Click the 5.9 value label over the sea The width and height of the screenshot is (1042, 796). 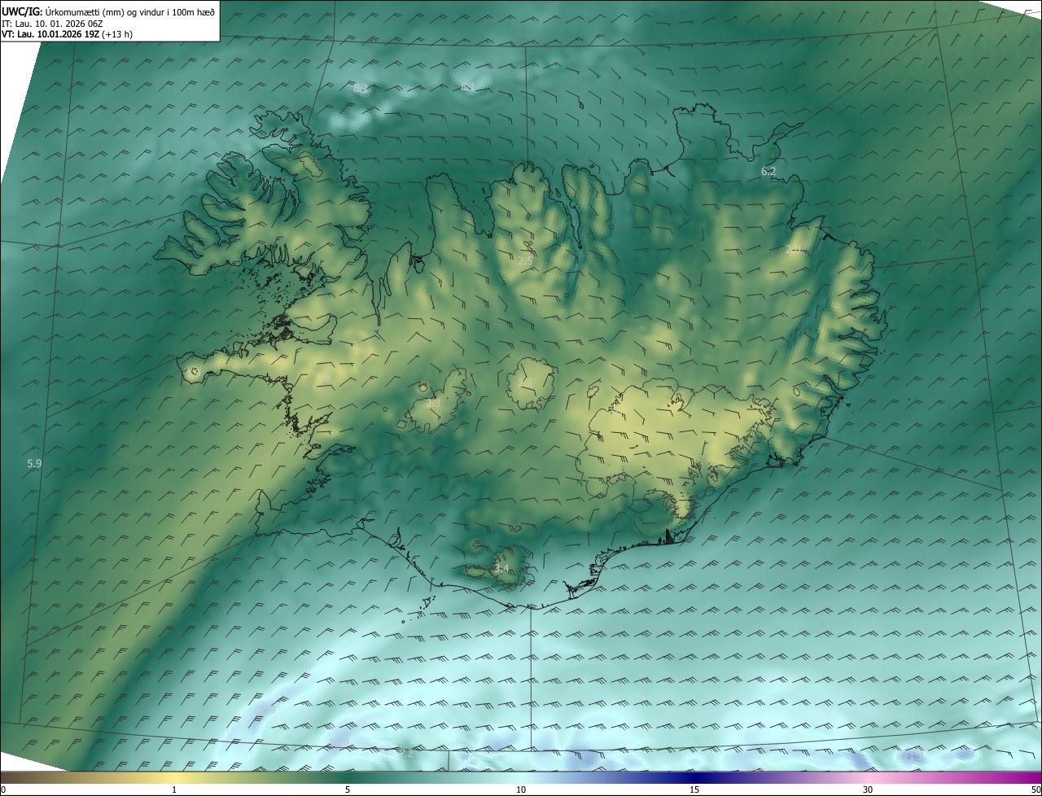34,463
